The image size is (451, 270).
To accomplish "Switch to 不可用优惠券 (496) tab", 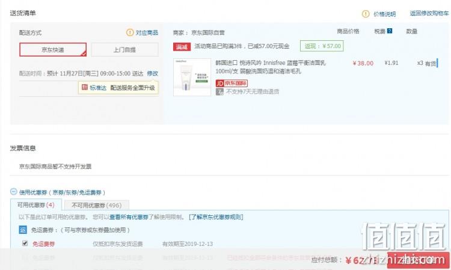I will pyautogui.click(x=97, y=205).
